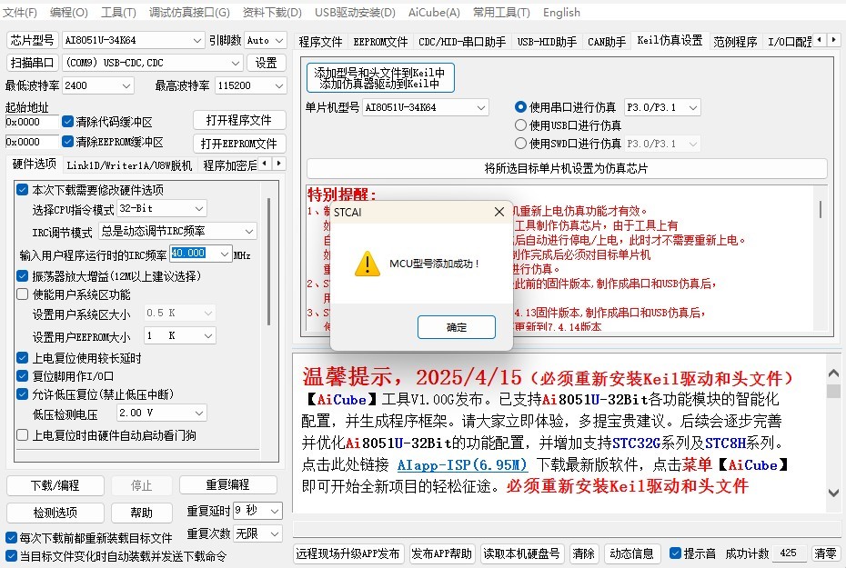Open the 常用工具(T) menu
Screen dimensions: 846x568
pos(501,13)
